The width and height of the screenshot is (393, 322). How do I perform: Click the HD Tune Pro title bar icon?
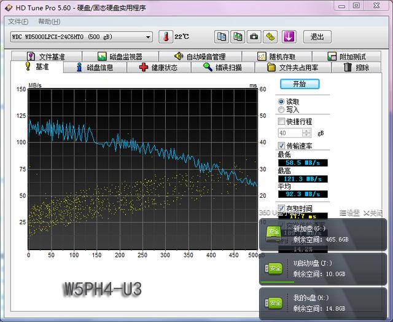coord(9,8)
